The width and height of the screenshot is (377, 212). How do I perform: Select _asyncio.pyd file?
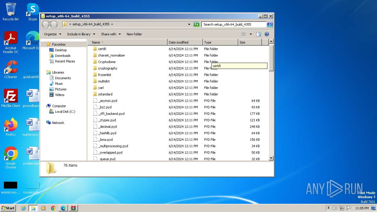[108, 101]
